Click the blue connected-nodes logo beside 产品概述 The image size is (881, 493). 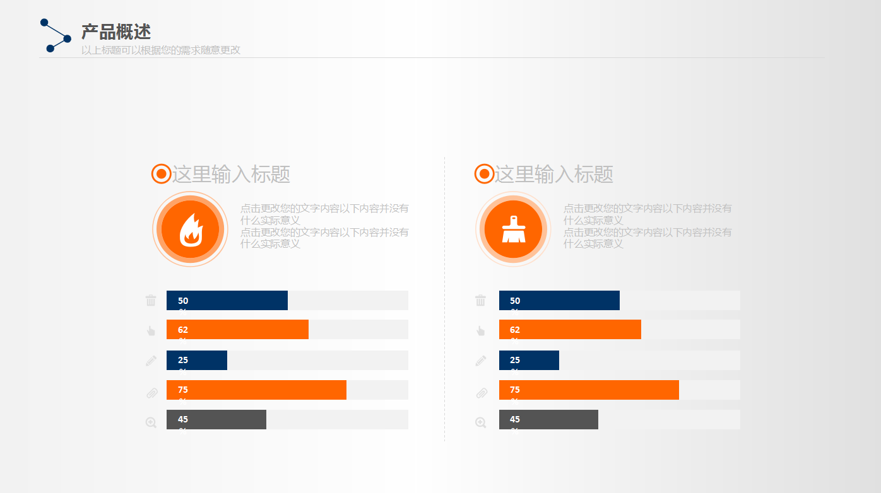(56, 35)
